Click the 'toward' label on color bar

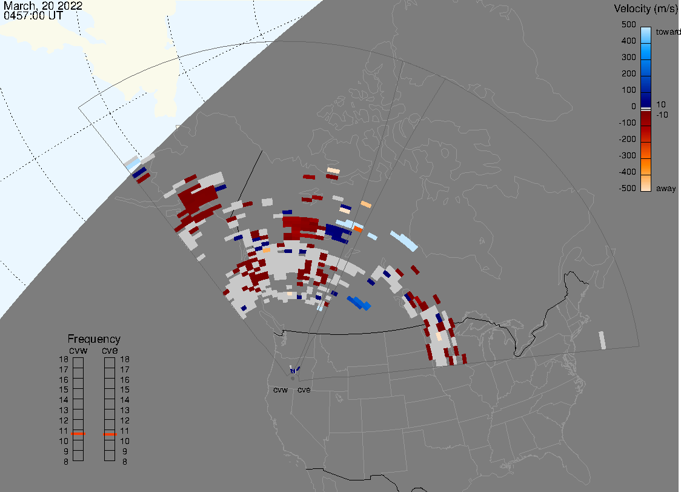(668, 32)
